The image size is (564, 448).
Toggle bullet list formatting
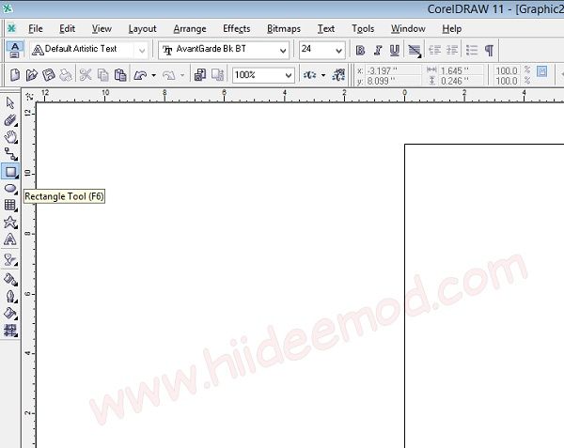472,51
